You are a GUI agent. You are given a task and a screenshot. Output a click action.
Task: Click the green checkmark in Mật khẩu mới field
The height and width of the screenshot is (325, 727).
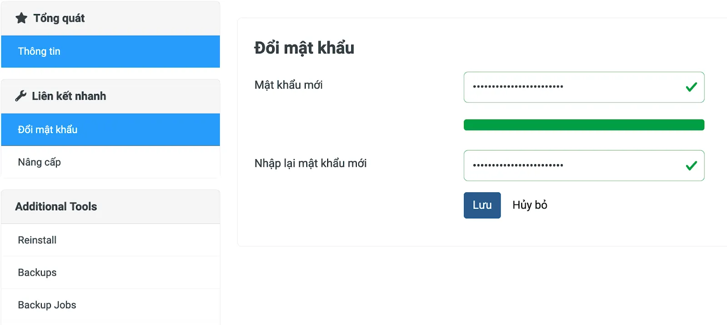coord(691,87)
